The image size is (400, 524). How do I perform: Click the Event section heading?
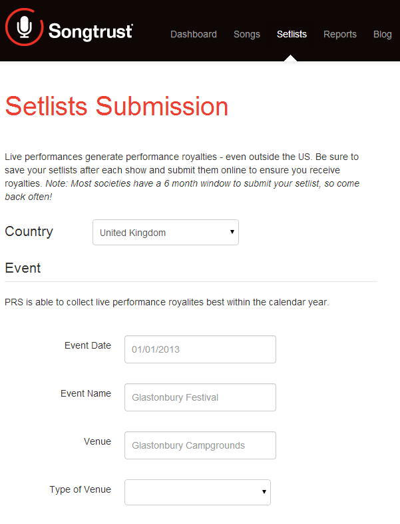[23, 268]
